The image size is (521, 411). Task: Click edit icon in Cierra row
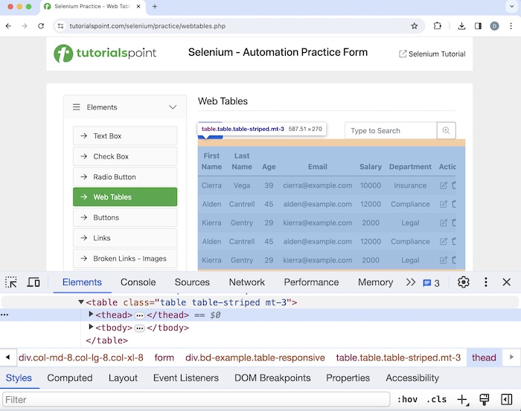tap(444, 185)
